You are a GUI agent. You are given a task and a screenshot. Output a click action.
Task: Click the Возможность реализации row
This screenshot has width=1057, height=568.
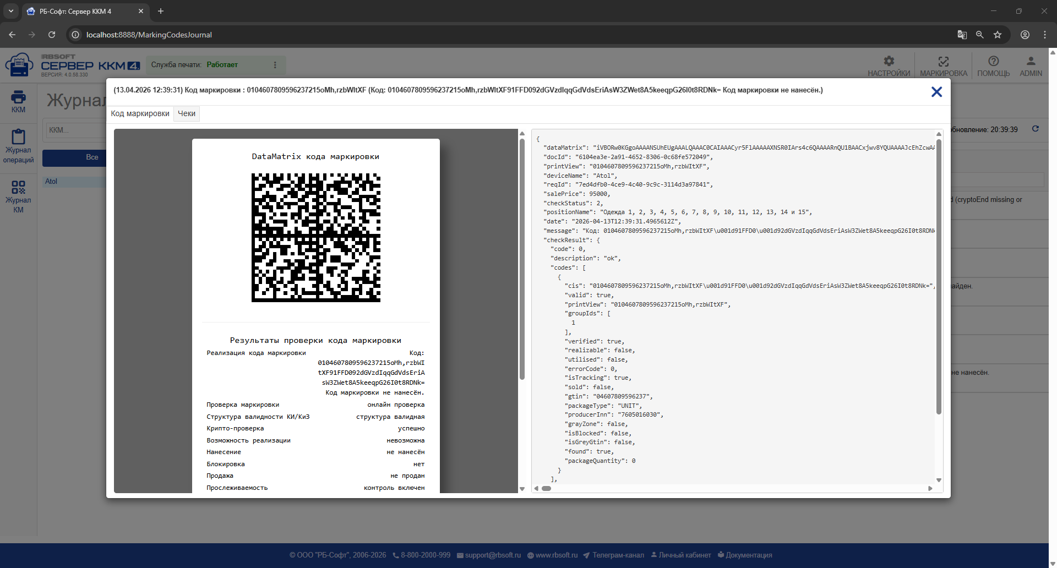point(316,440)
